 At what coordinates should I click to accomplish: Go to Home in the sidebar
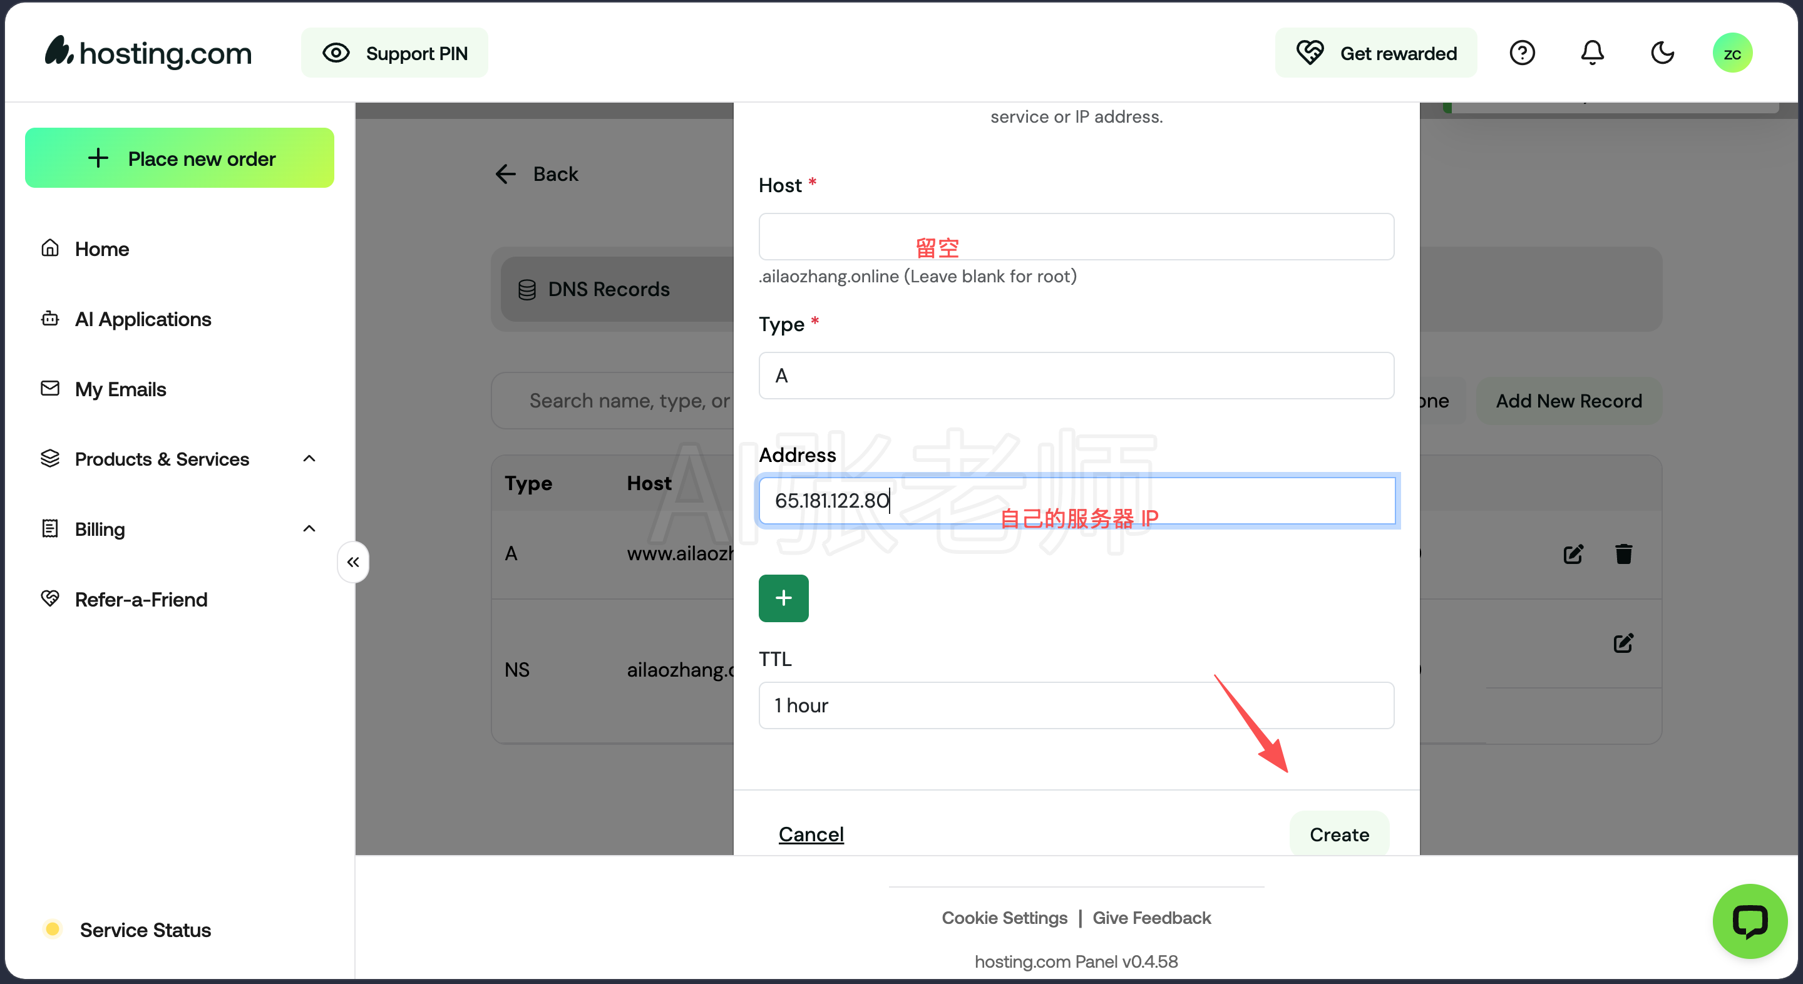coord(102,249)
